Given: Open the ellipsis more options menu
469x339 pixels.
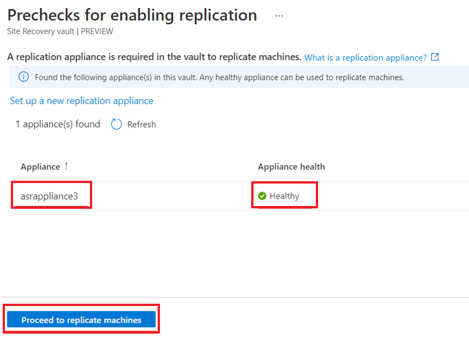Looking at the screenshot, I should point(279,15).
